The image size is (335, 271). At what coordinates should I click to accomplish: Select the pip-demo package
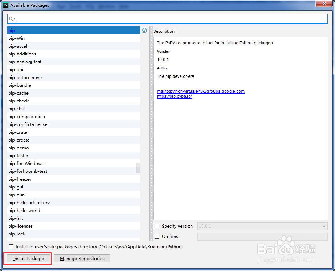74,148
